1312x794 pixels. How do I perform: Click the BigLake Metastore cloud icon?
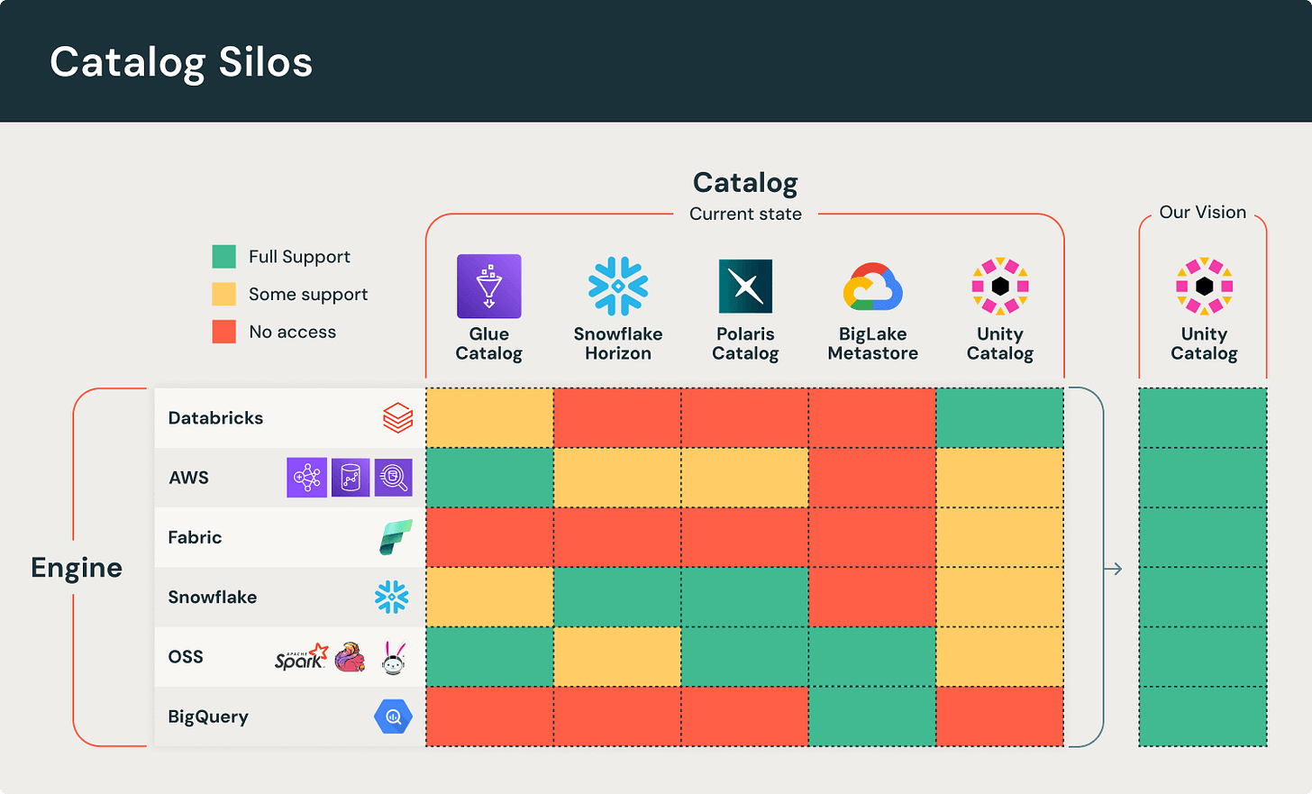(x=873, y=287)
